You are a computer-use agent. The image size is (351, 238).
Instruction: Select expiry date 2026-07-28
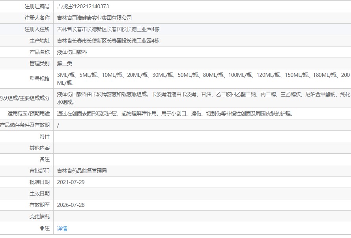(x=71, y=205)
